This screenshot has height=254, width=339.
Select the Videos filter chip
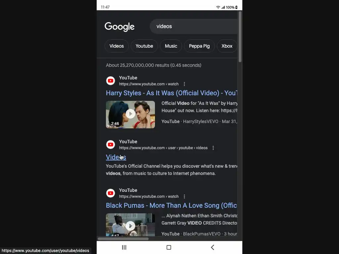tap(117, 46)
